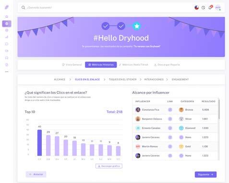
Task: Click the hashtag logo in sidebar
Action: click(x=7, y=7)
